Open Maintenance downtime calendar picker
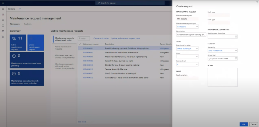The image size is (259, 127). [x=236, y=37]
